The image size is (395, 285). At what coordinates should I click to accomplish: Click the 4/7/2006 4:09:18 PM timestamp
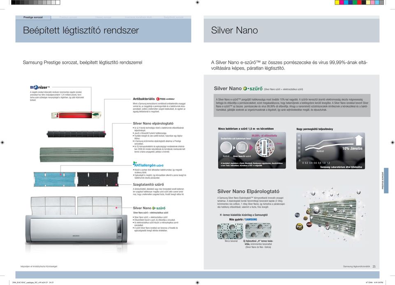pyautogui.click(x=374, y=283)
